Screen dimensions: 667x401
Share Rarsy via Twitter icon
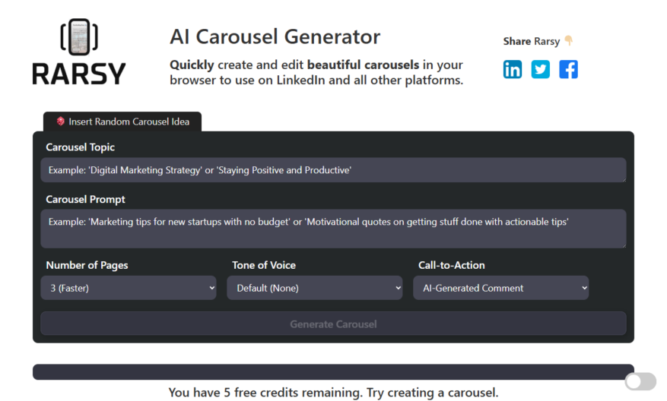(540, 69)
